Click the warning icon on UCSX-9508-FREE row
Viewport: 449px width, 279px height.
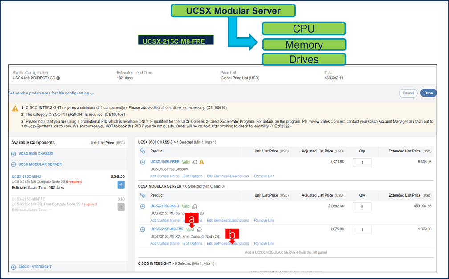202,162
